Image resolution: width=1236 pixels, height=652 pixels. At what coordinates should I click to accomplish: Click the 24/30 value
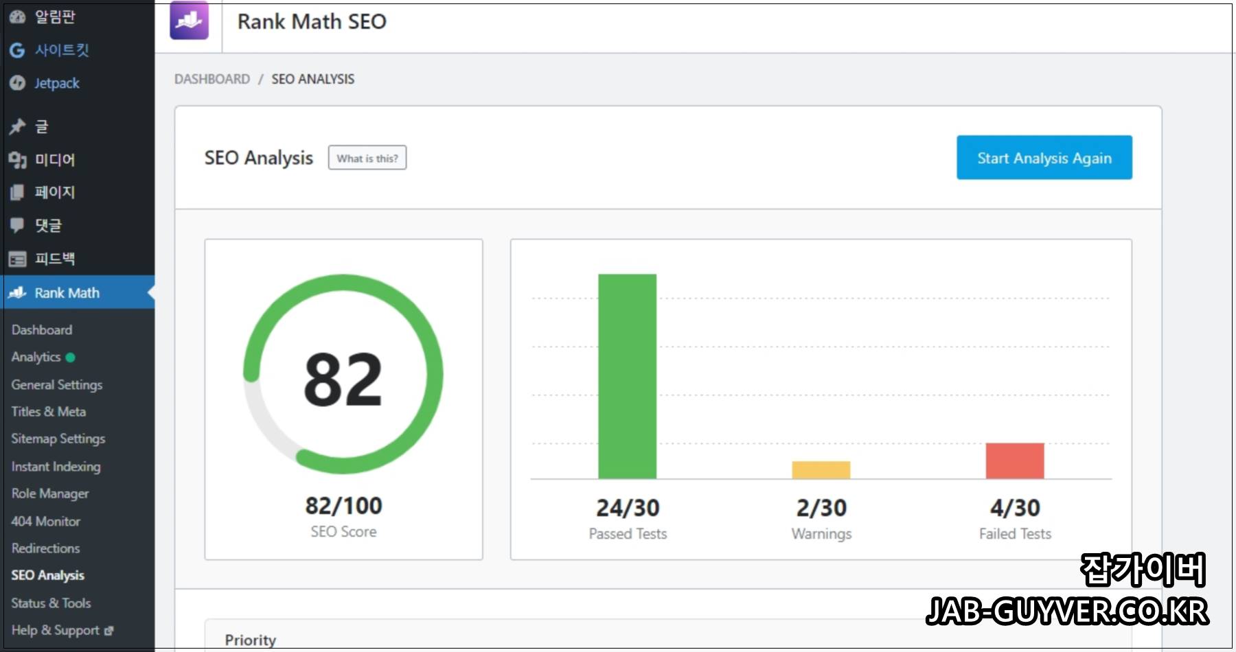tap(628, 509)
